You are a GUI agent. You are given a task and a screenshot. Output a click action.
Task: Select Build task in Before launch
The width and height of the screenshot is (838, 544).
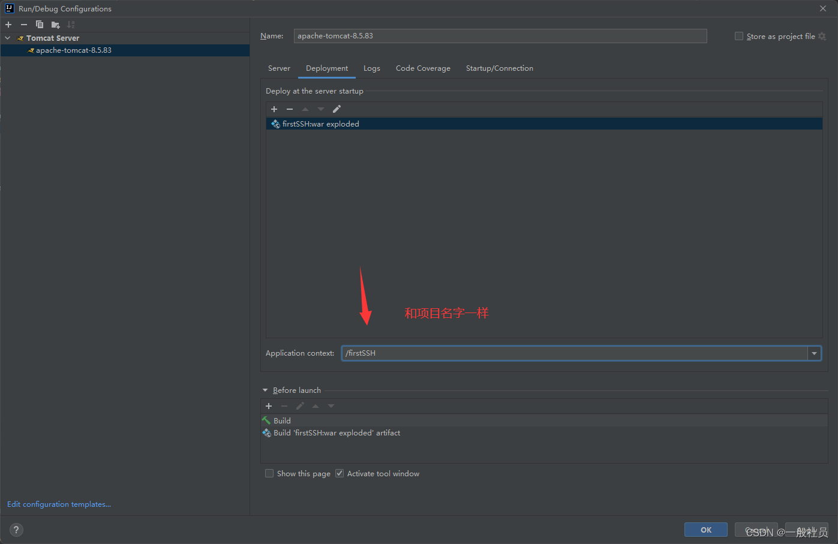pyautogui.click(x=544, y=420)
